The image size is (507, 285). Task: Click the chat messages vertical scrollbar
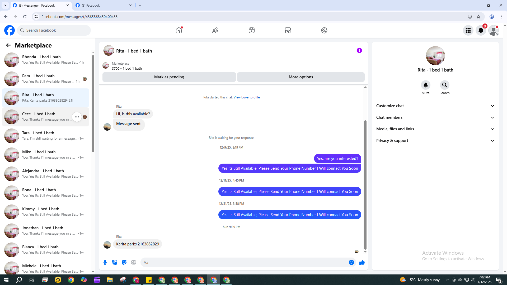coord(365,185)
